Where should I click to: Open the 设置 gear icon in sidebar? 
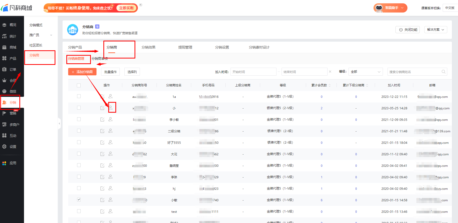click(x=5, y=147)
